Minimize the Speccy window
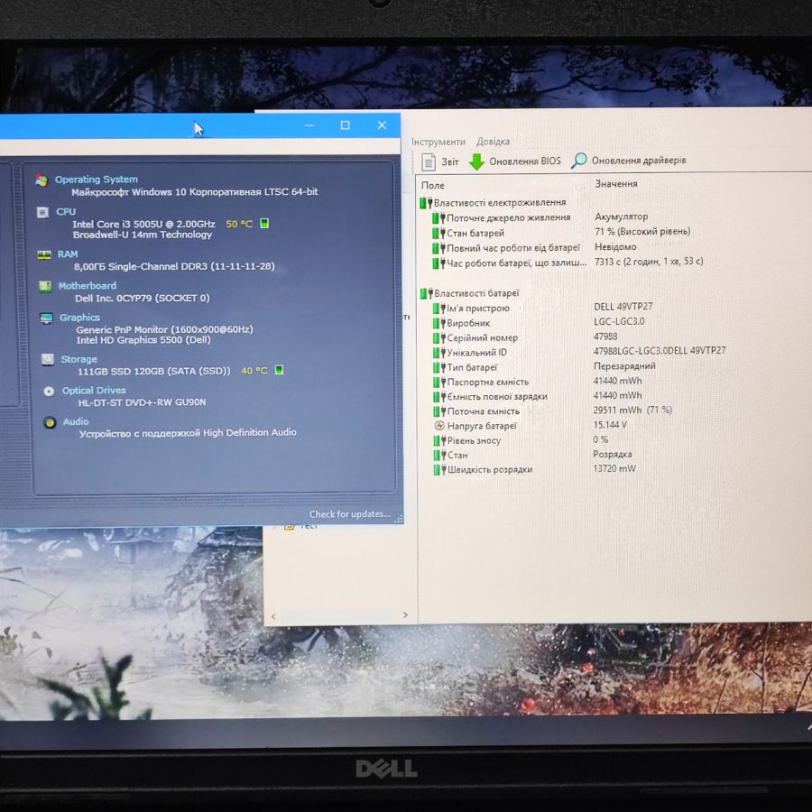This screenshot has width=812, height=812. tap(309, 125)
